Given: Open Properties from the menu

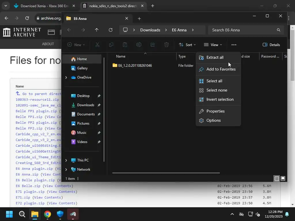Looking at the screenshot, I should click(x=218, y=111).
